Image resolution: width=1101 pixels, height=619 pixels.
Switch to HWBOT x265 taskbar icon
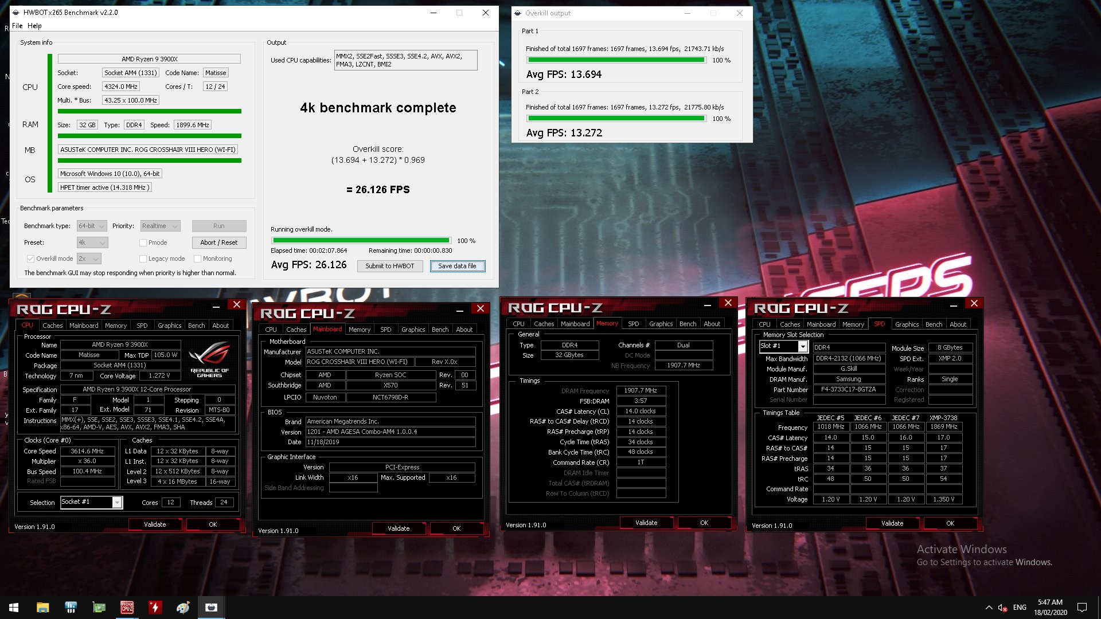[211, 608]
